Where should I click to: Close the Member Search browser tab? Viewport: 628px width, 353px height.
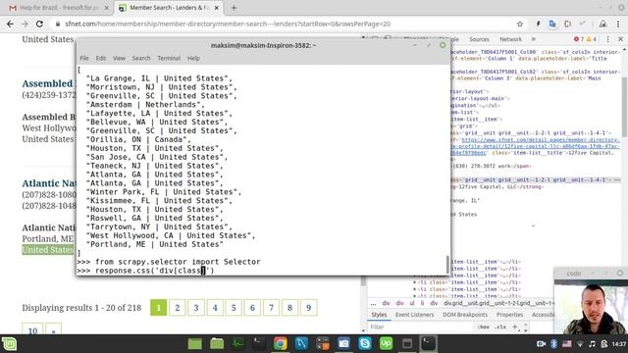click(x=216, y=8)
